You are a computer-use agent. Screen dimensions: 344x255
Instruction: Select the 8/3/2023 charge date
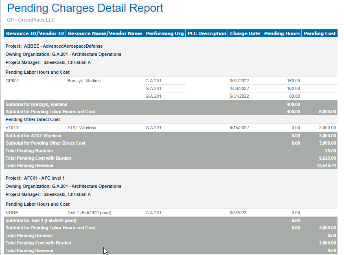(x=238, y=213)
